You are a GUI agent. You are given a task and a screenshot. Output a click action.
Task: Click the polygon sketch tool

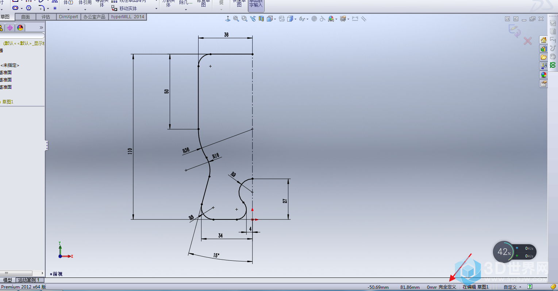pos(29,8)
